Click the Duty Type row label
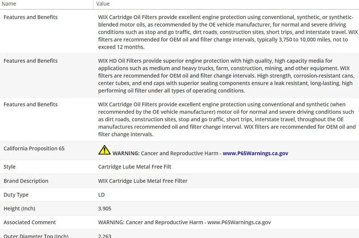This screenshot has width=359, height=238. 16,195
